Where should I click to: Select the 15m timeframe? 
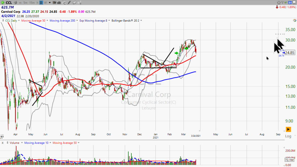click(32, 3)
